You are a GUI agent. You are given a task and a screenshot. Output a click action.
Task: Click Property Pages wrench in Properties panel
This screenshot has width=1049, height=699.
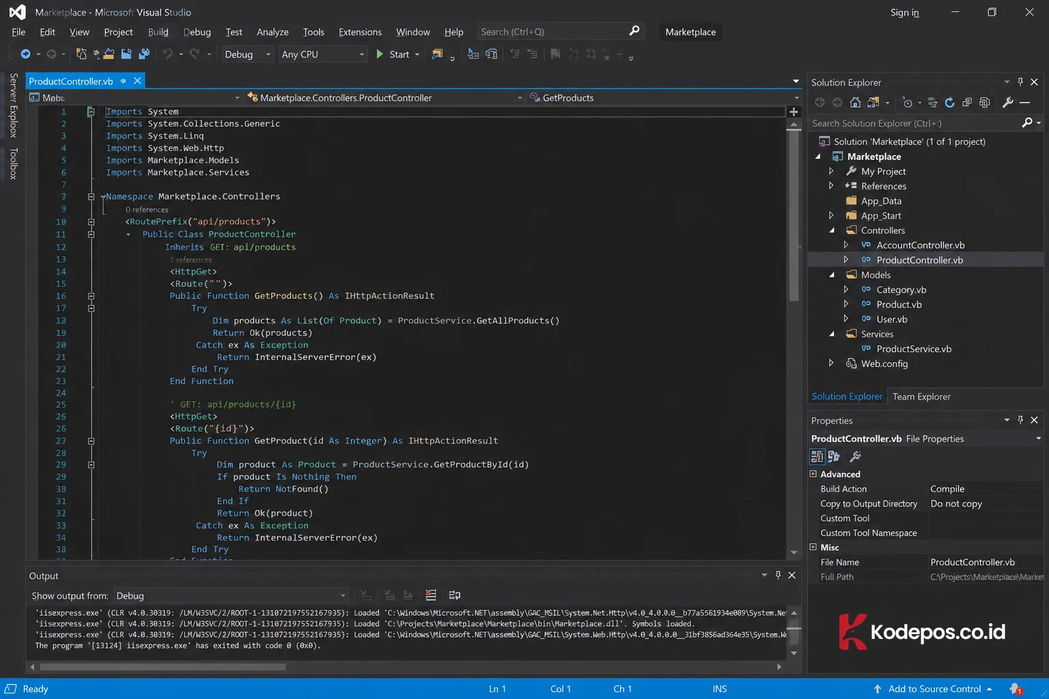coord(855,456)
